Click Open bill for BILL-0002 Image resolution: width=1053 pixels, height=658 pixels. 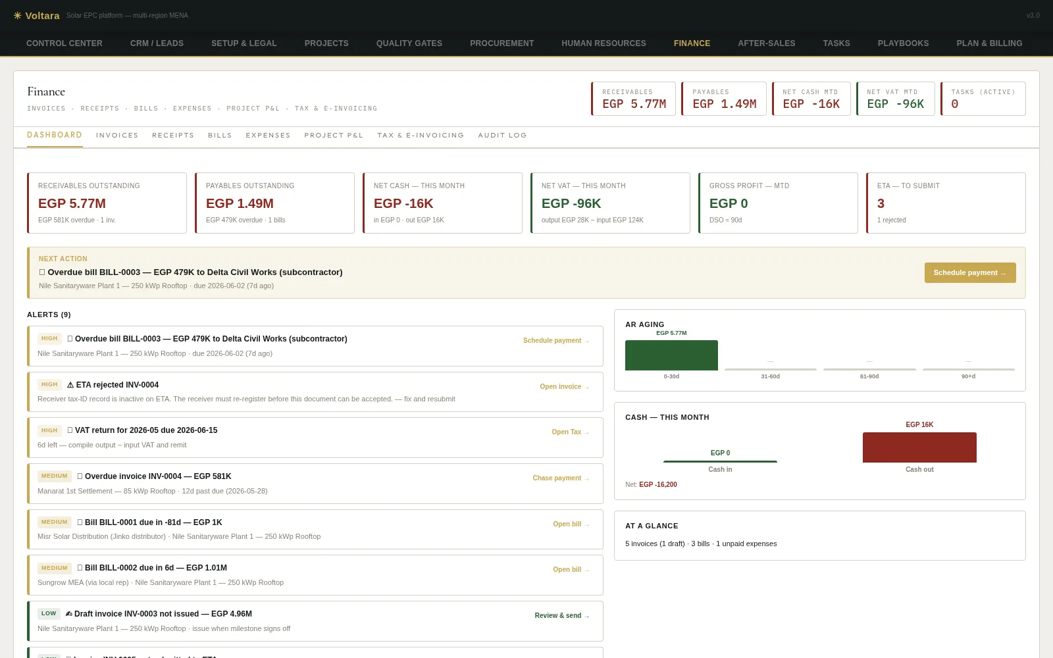tap(571, 570)
